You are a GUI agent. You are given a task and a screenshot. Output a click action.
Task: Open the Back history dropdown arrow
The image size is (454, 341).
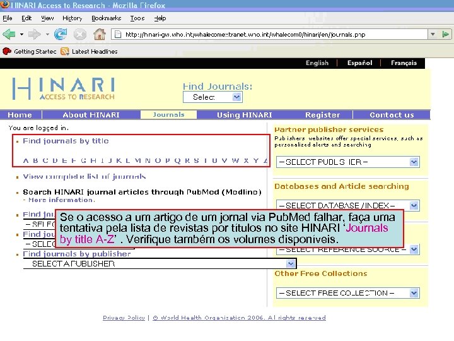coord(21,35)
